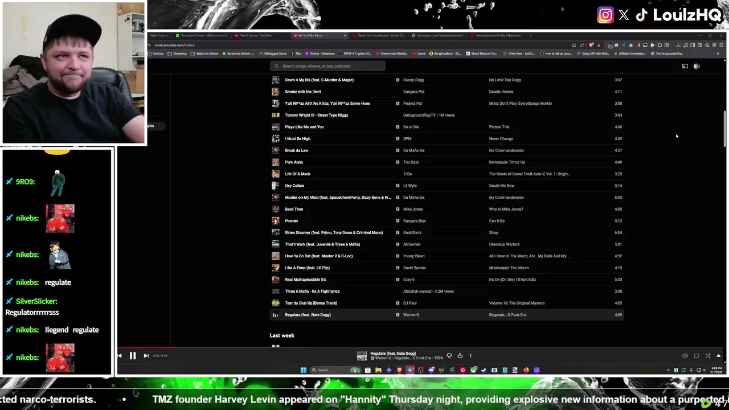Switch to Damn Son Soundboard tab
The image size is (729, 410).
[379, 35]
